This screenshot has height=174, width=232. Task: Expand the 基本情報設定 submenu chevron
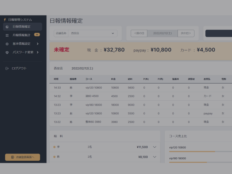38,44
